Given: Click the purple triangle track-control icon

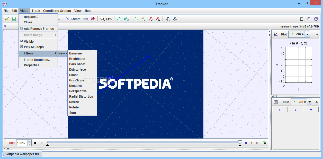Looking at the screenshot, I should click(5, 26).
